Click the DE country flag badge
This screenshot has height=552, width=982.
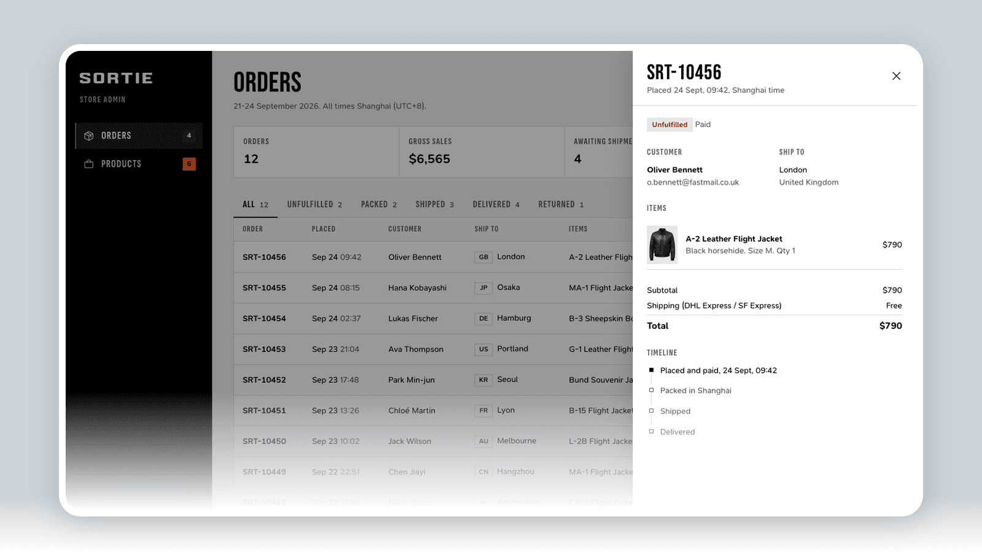(484, 318)
